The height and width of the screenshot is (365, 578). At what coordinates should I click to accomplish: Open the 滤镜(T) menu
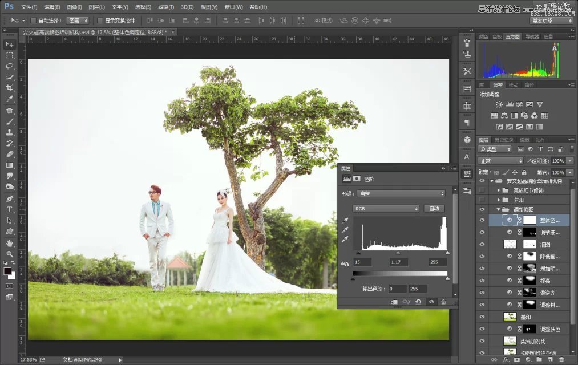click(x=165, y=7)
